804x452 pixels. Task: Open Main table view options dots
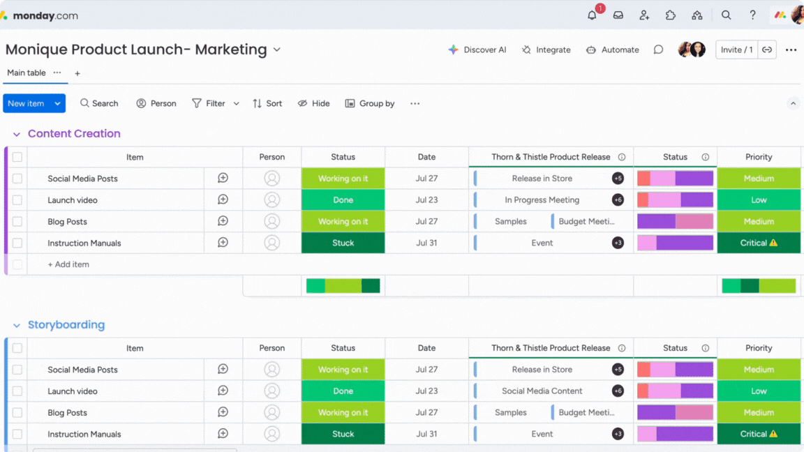(57, 73)
